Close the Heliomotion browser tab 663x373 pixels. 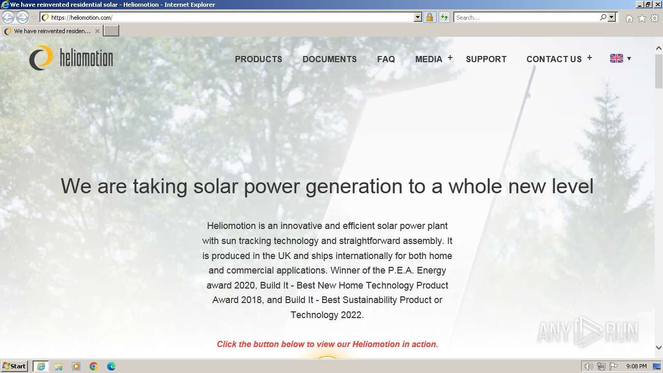click(x=97, y=31)
